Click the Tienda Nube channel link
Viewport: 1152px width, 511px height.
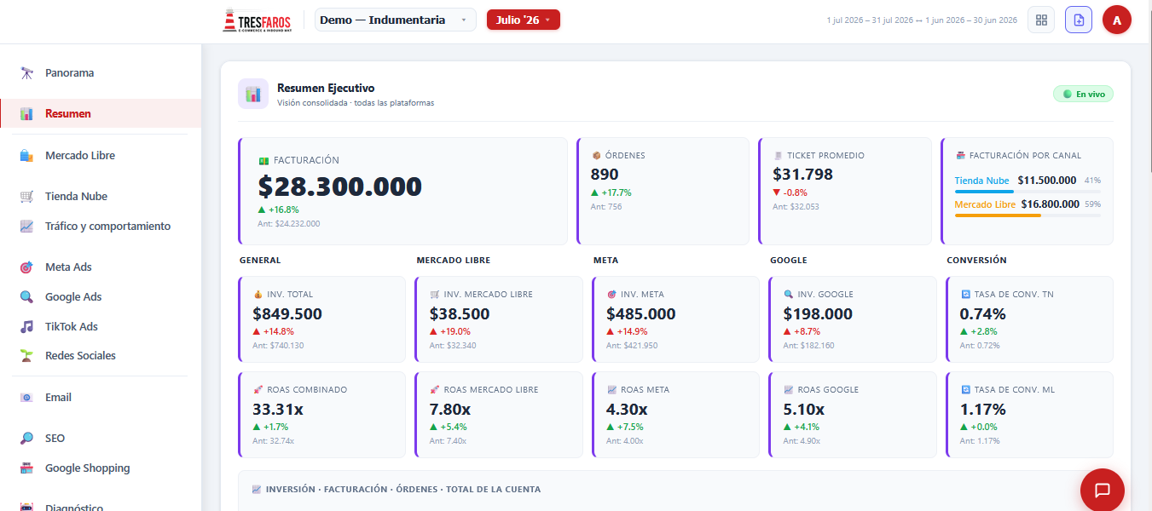pos(981,181)
